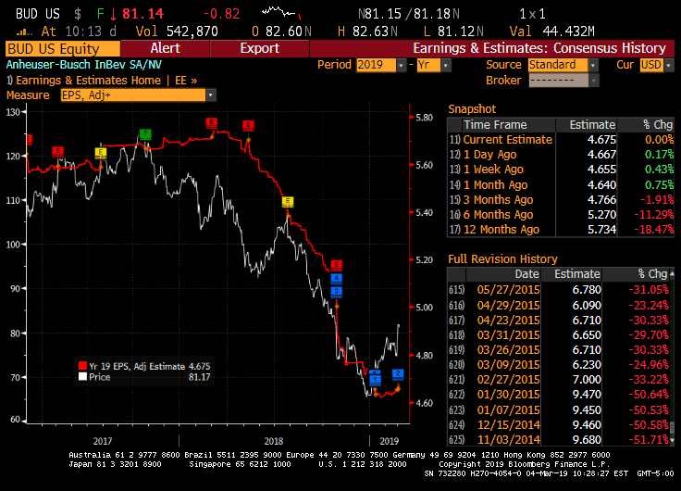Click red legend swatch for EPS Estimate
Image resolution: width=681 pixels, height=491 pixels.
(82, 366)
